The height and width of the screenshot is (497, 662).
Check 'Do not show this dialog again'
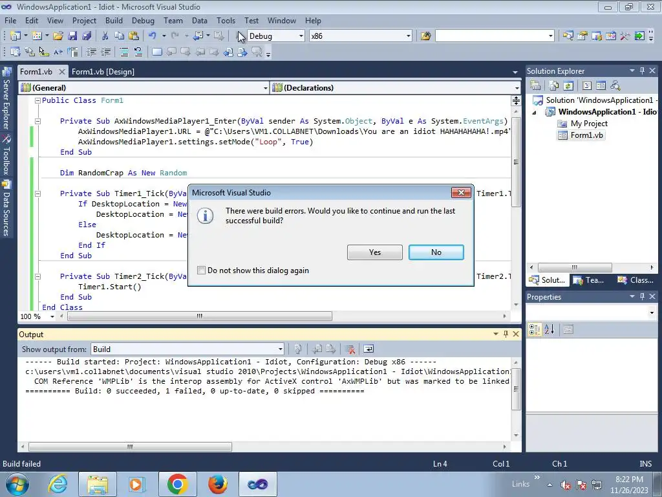pyautogui.click(x=202, y=270)
